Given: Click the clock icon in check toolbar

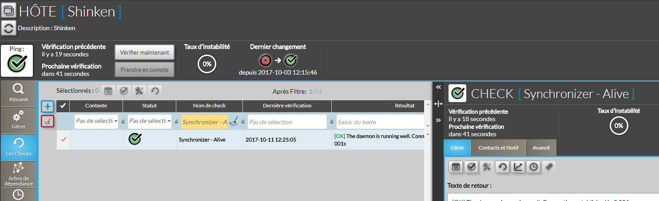Looking at the screenshot, I should tap(533, 167).
